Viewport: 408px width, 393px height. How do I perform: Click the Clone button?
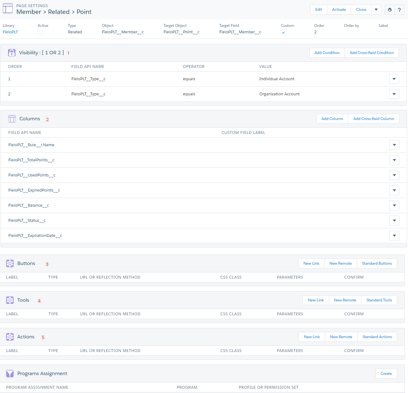(361, 10)
